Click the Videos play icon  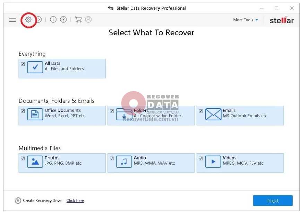213,161
